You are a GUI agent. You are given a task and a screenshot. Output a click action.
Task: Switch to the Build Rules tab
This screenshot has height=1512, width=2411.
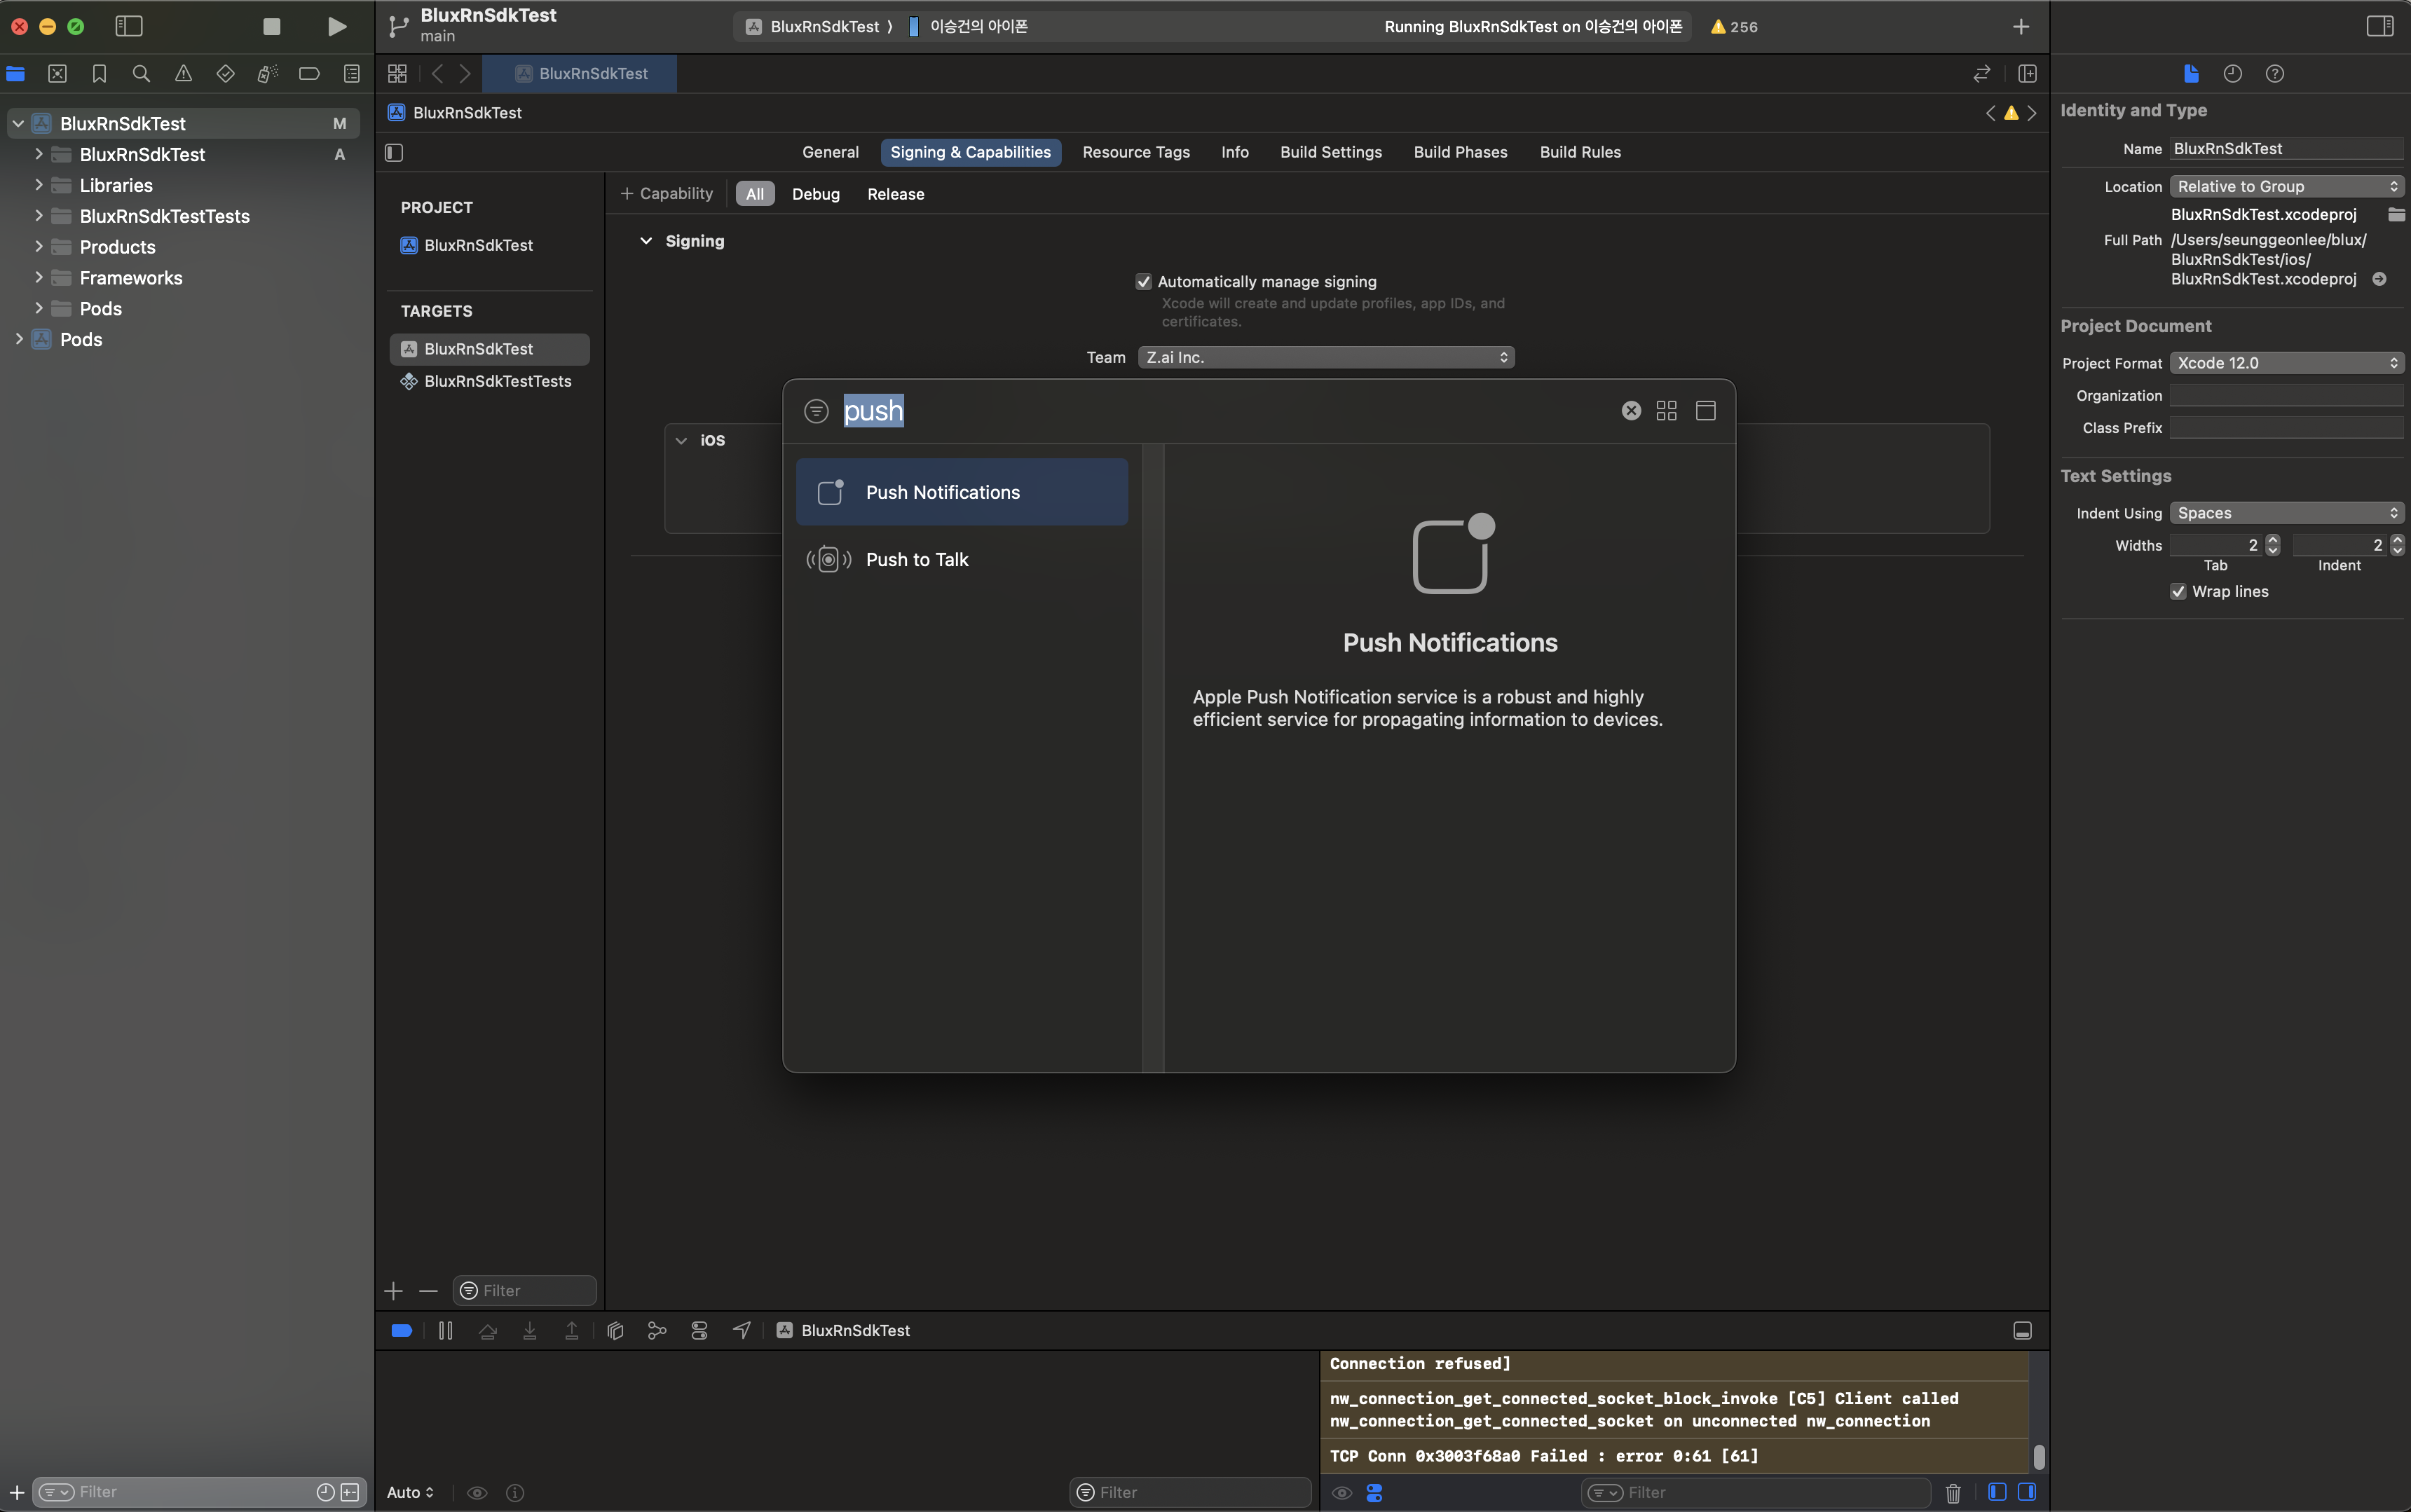pos(1580,153)
